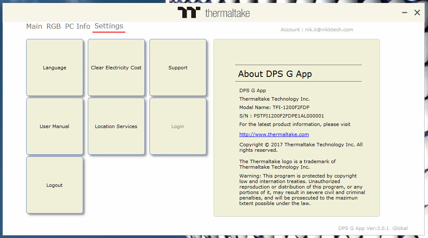Select the Settings tab
The image size is (428, 238).
[109, 26]
